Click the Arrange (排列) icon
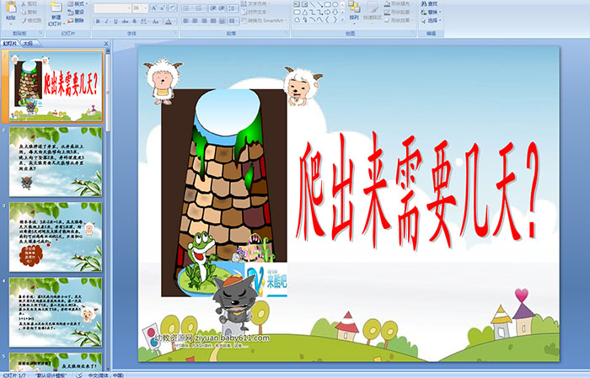 pos(354,7)
